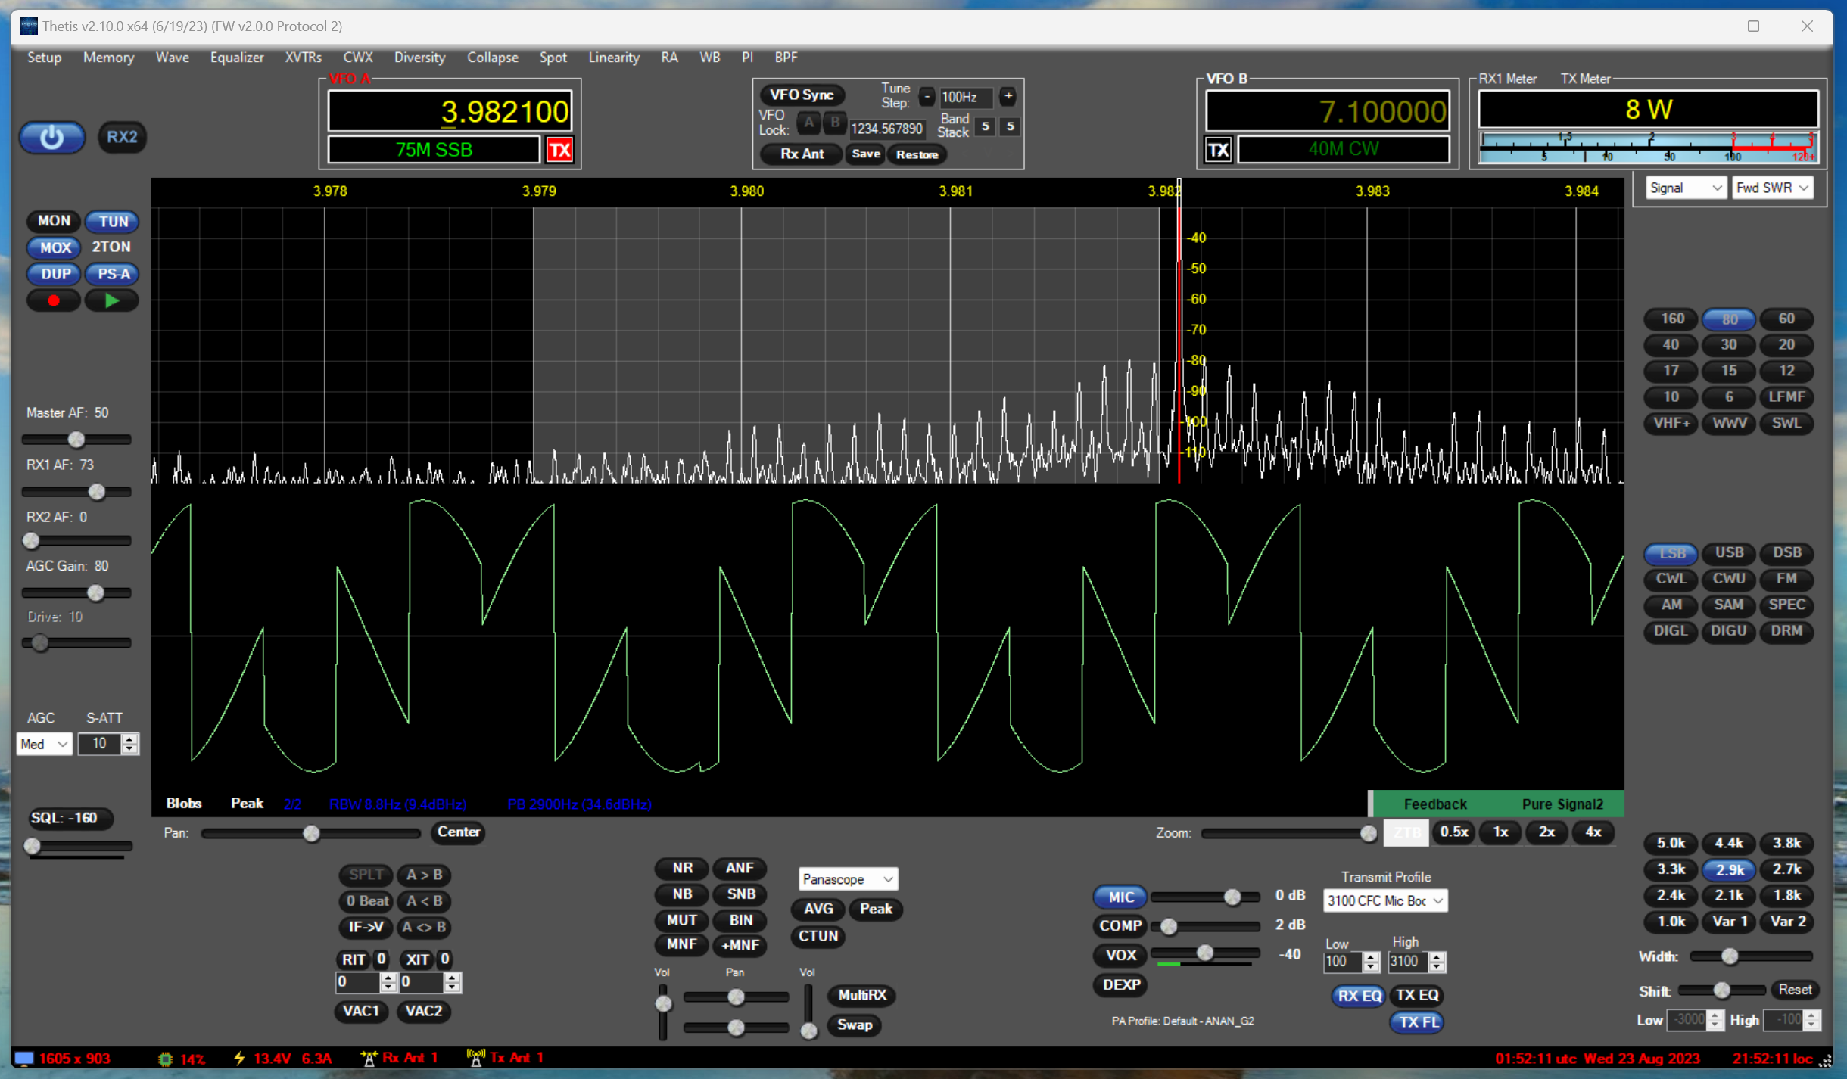Screen dimensions: 1847x1079
Task: Adjust the Drive level slider
Action: pos(76,643)
